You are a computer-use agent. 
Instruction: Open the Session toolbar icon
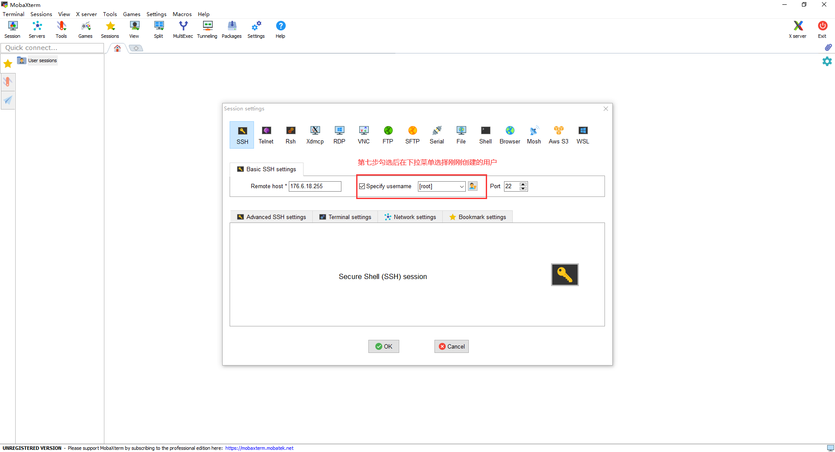click(13, 30)
